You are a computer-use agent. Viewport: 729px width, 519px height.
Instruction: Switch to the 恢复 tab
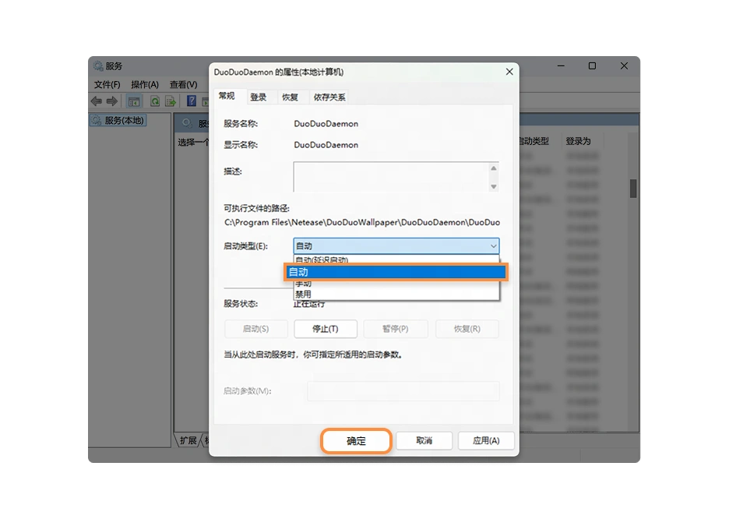(x=290, y=97)
